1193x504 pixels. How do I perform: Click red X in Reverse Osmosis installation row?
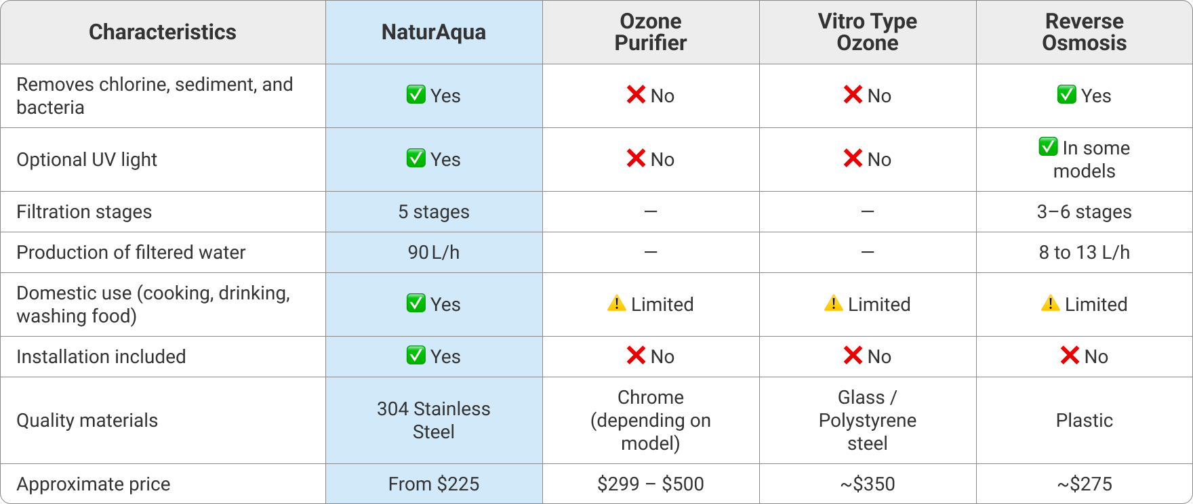(x=1070, y=356)
